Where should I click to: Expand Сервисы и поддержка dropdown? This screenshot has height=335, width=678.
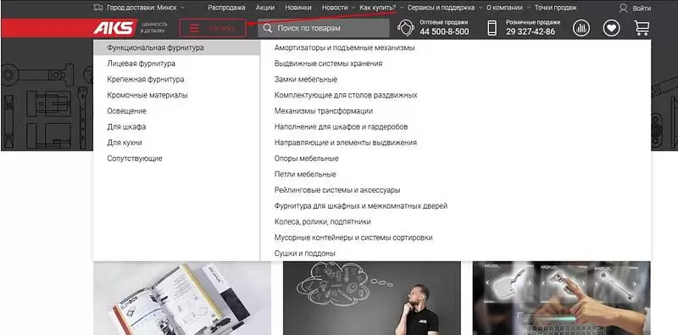(x=445, y=8)
